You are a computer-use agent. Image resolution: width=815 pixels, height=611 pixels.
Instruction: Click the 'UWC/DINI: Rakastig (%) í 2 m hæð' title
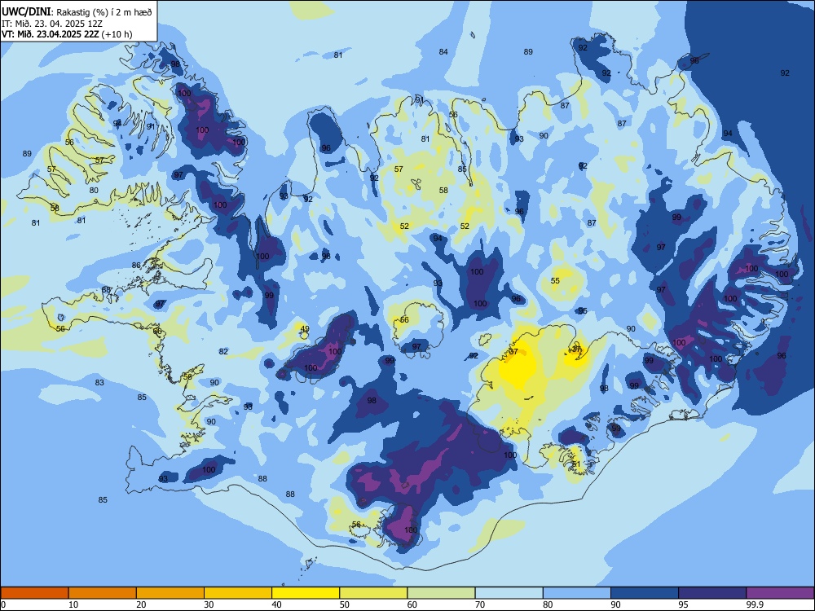[77, 11]
